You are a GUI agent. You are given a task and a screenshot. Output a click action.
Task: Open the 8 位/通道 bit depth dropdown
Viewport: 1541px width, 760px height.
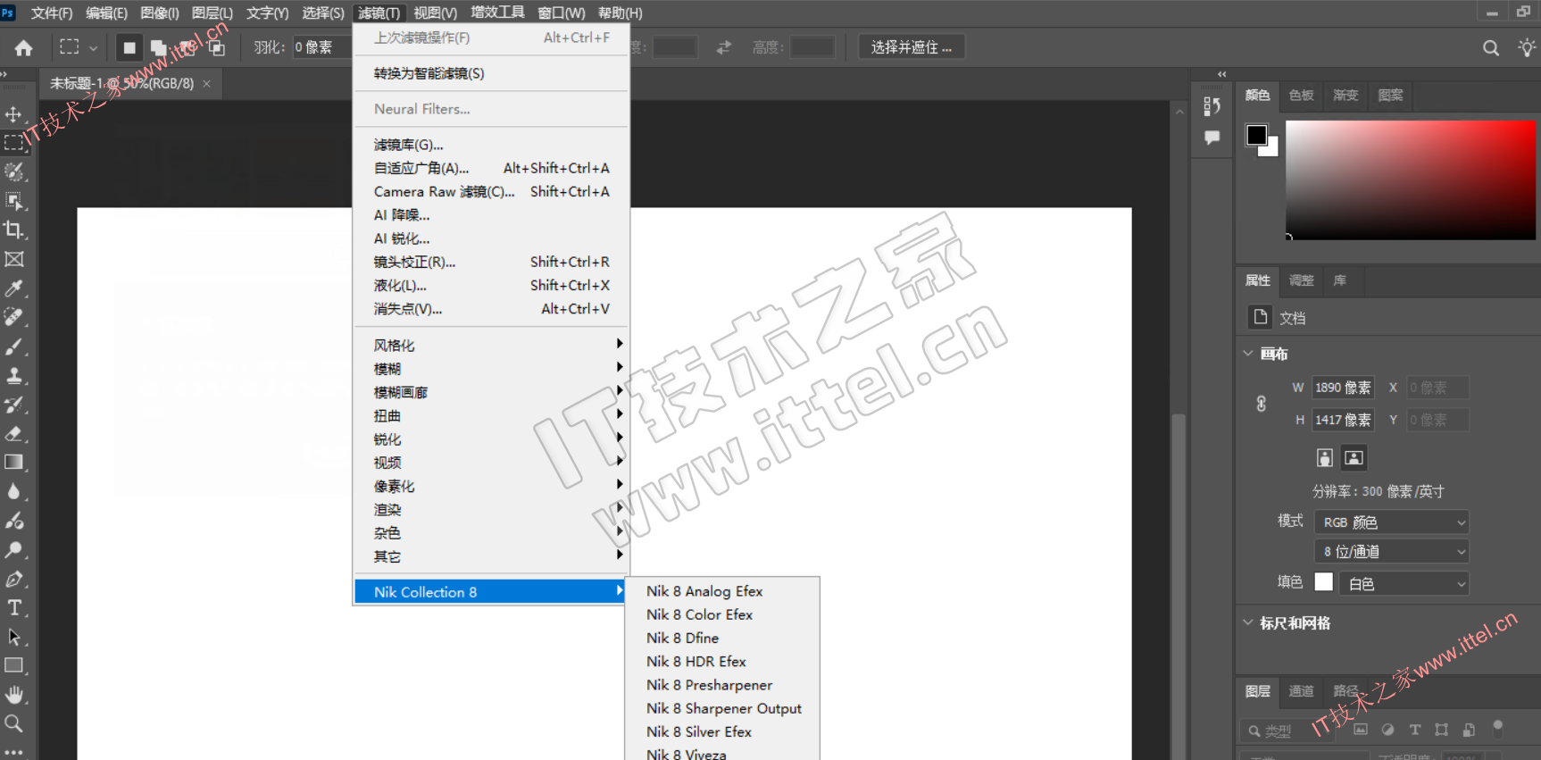1391,552
